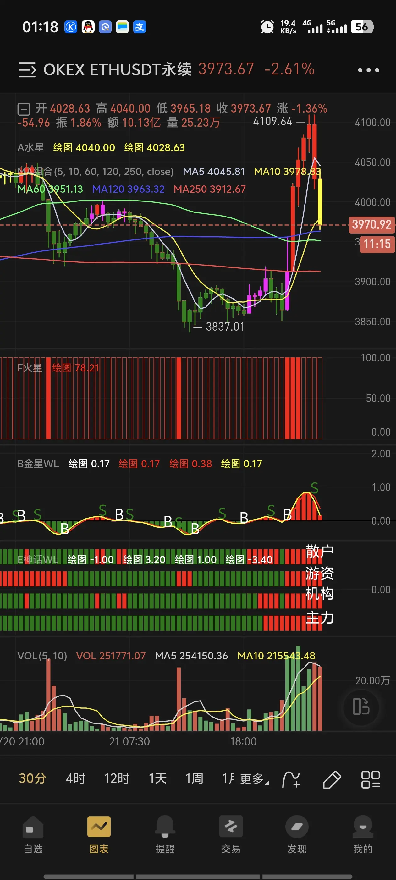
Task: Tap the 18:00 time axis label
Action: click(x=243, y=741)
